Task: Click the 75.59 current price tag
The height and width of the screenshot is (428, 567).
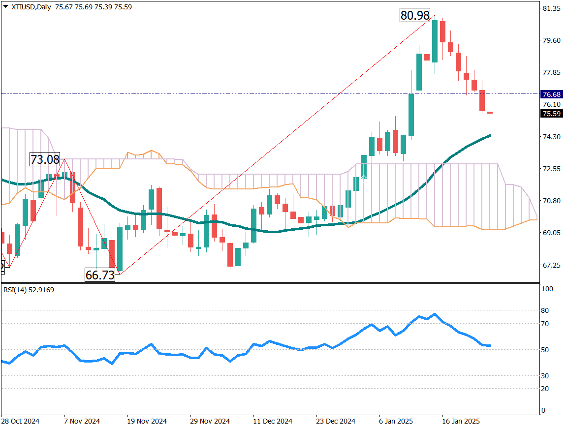Action: tap(551, 114)
